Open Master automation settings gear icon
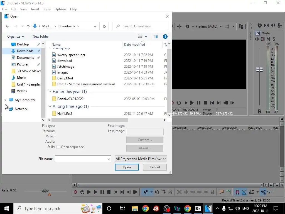 [263, 39]
